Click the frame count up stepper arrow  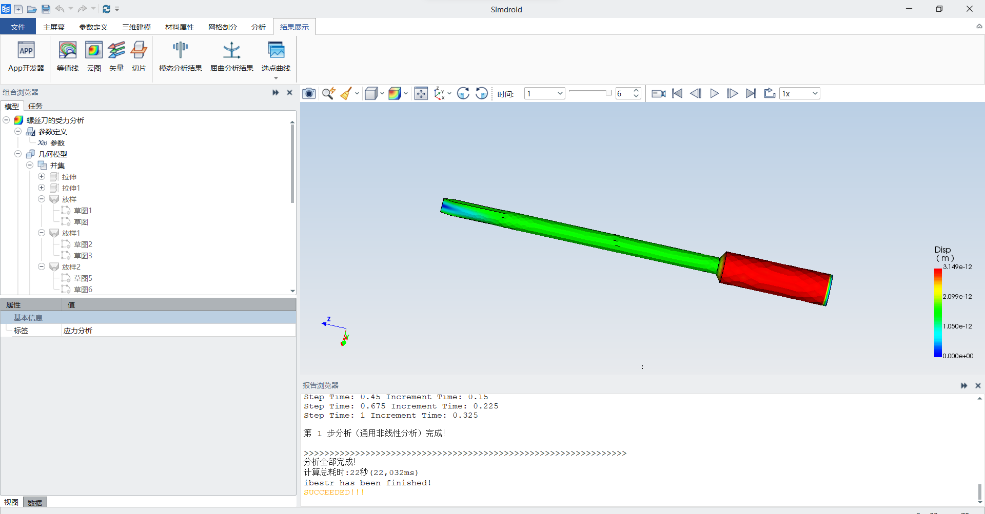pos(636,90)
